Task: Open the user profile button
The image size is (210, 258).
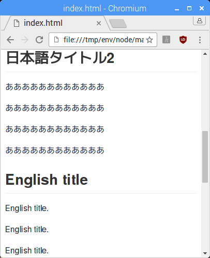Action: tap(199, 21)
